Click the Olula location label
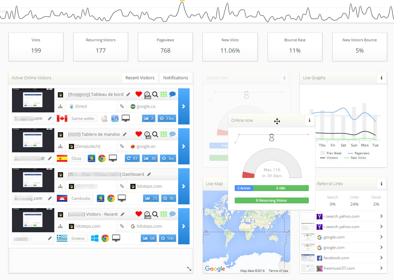 click(x=76, y=158)
